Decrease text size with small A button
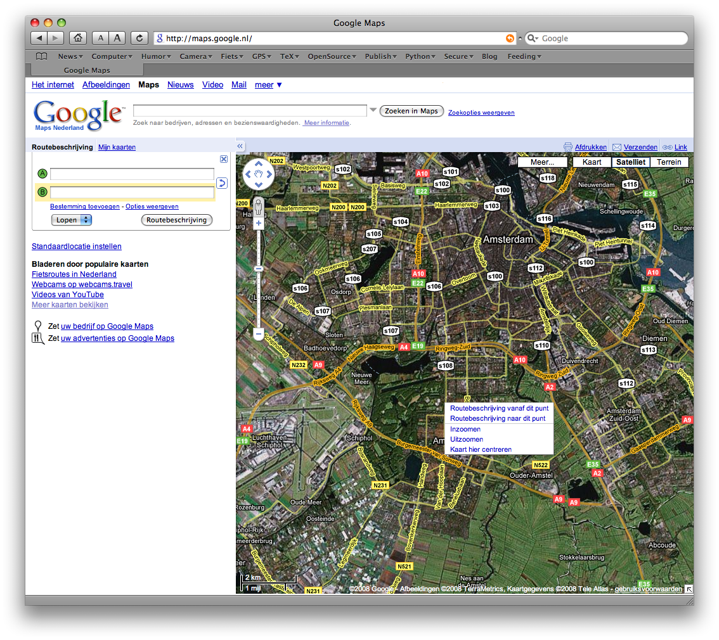 tap(100, 38)
